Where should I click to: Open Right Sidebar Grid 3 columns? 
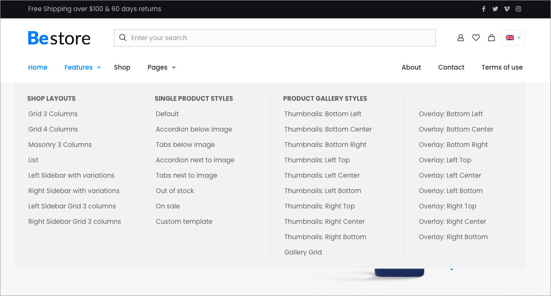click(x=75, y=221)
